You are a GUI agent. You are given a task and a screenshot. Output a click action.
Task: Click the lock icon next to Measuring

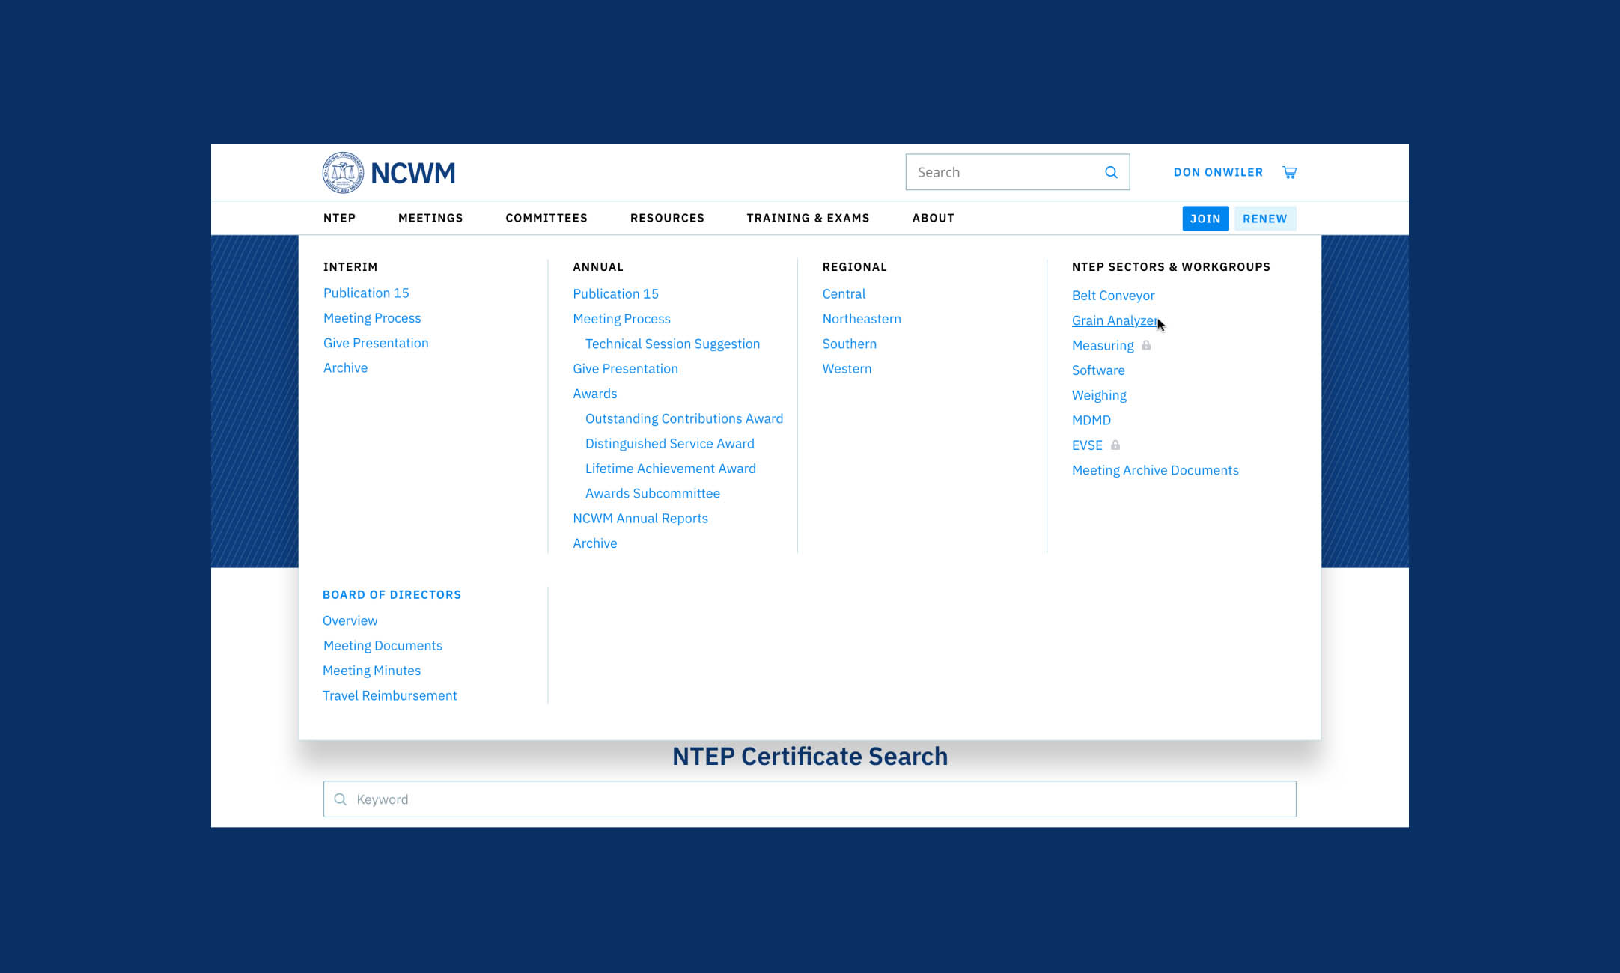pyautogui.click(x=1149, y=345)
